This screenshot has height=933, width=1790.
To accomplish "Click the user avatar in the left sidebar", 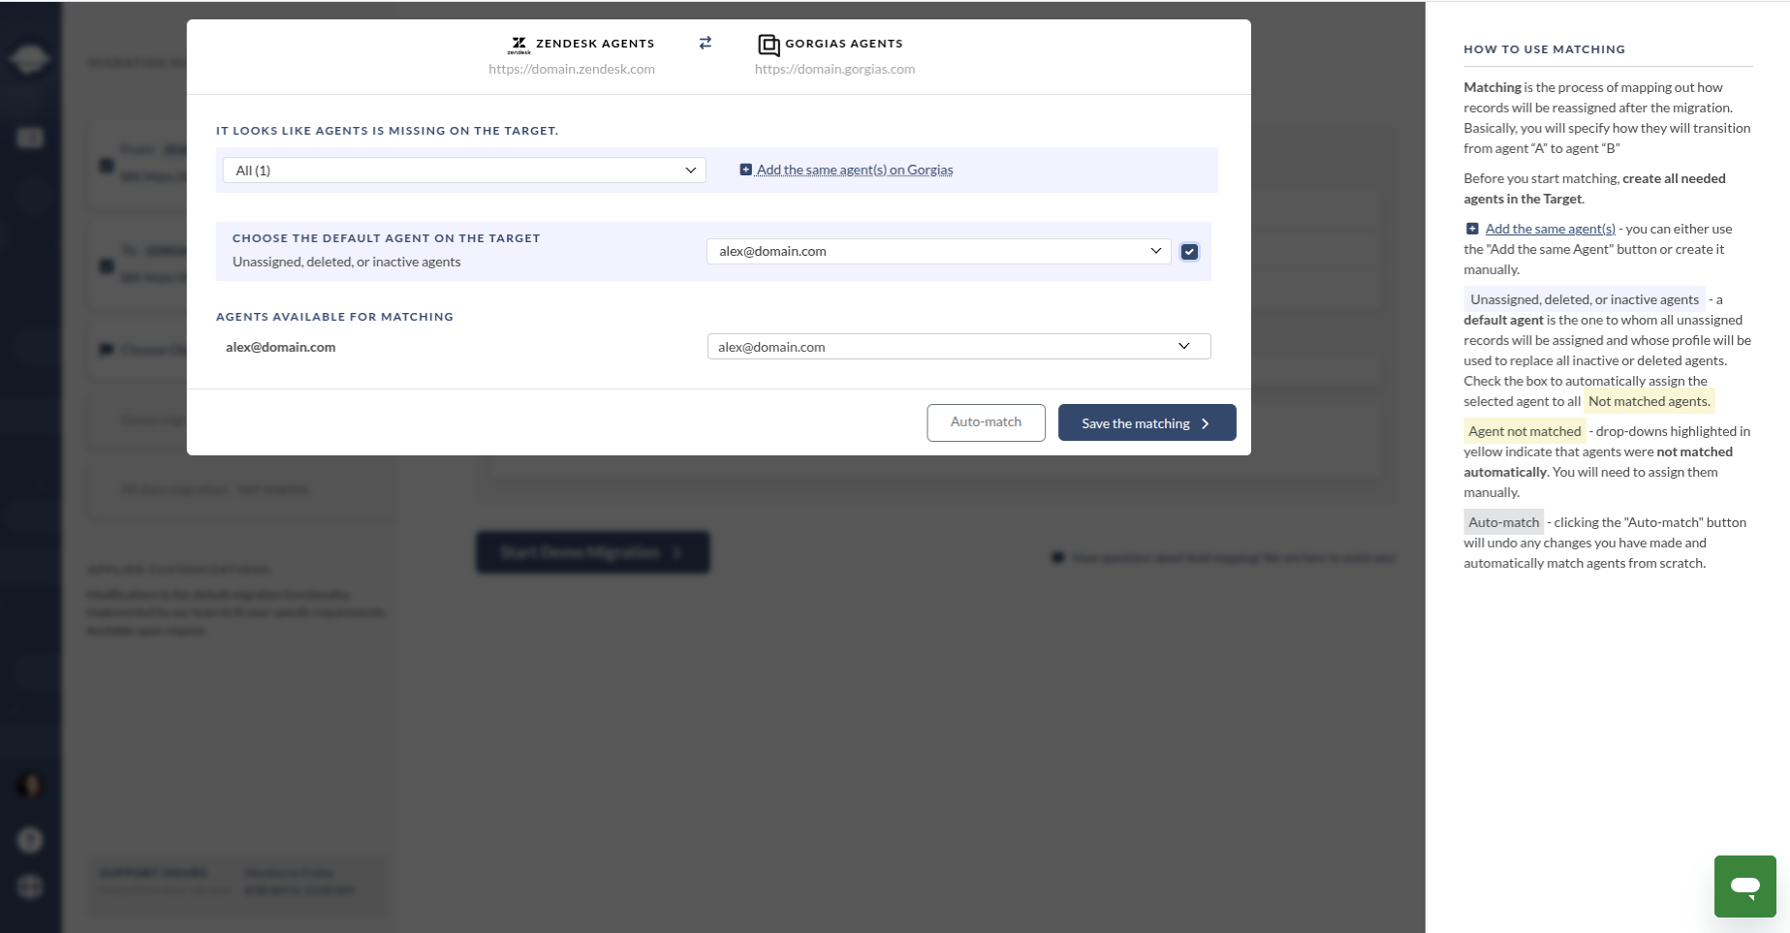I will point(30,785).
